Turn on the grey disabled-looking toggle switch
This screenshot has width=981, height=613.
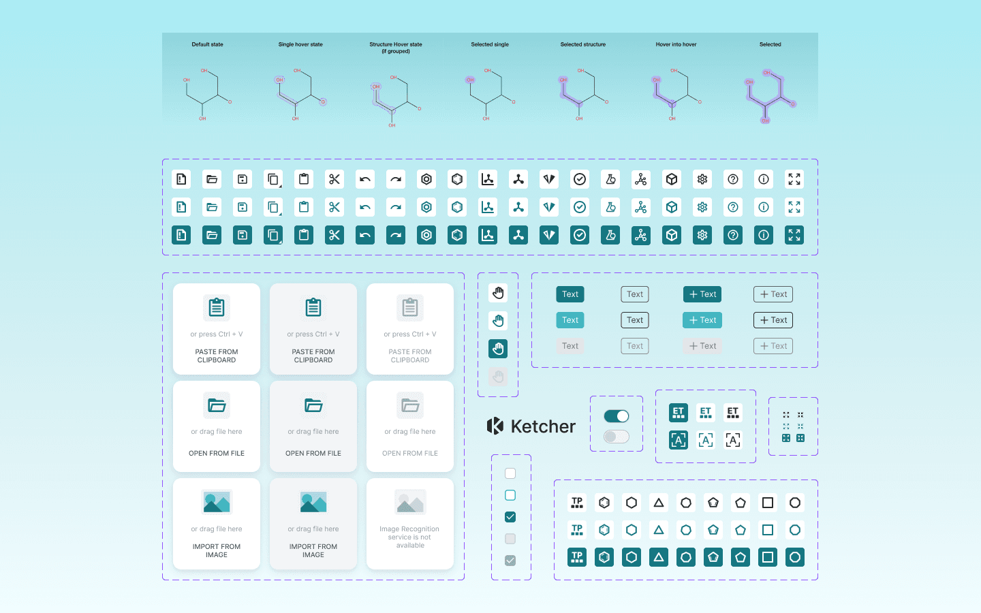(617, 437)
